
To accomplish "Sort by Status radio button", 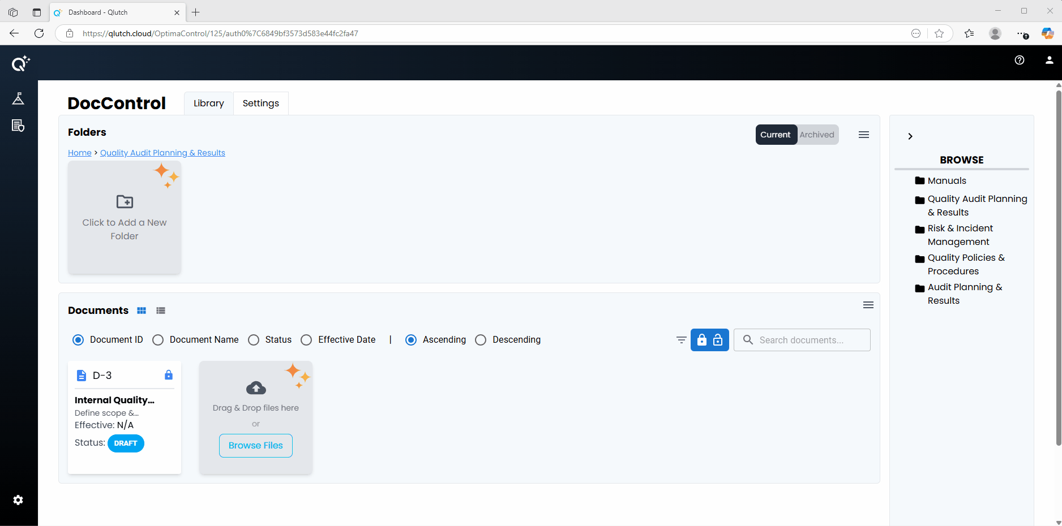I will [254, 340].
